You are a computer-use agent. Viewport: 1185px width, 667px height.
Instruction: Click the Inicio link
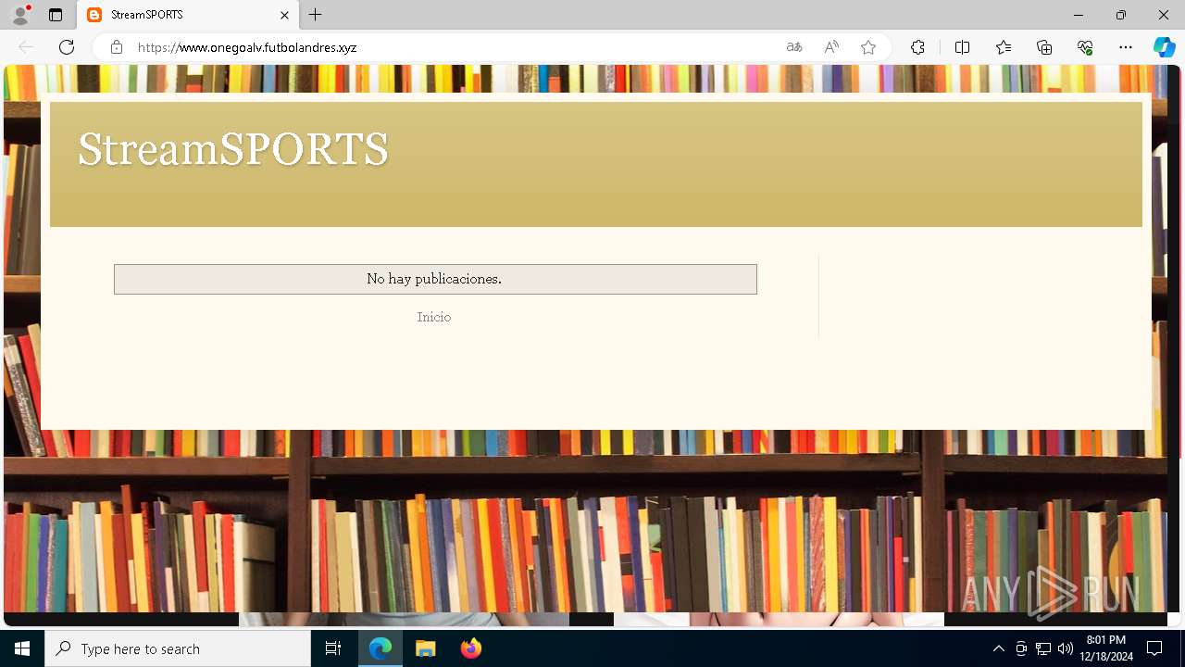pos(434,317)
